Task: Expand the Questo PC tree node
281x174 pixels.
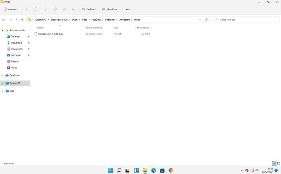Action: [2, 83]
